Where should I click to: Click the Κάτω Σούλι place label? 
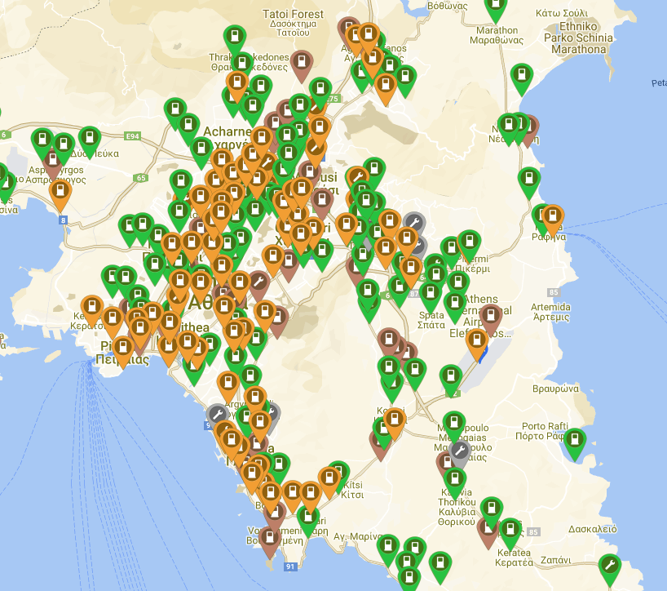click(x=562, y=13)
